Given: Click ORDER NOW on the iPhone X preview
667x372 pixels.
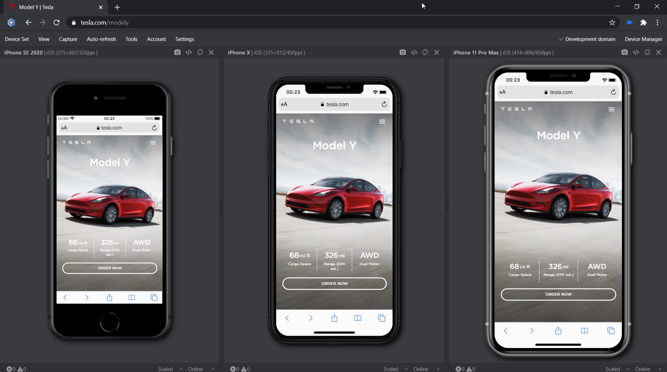Looking at the screenshot, I should point(334,284).
